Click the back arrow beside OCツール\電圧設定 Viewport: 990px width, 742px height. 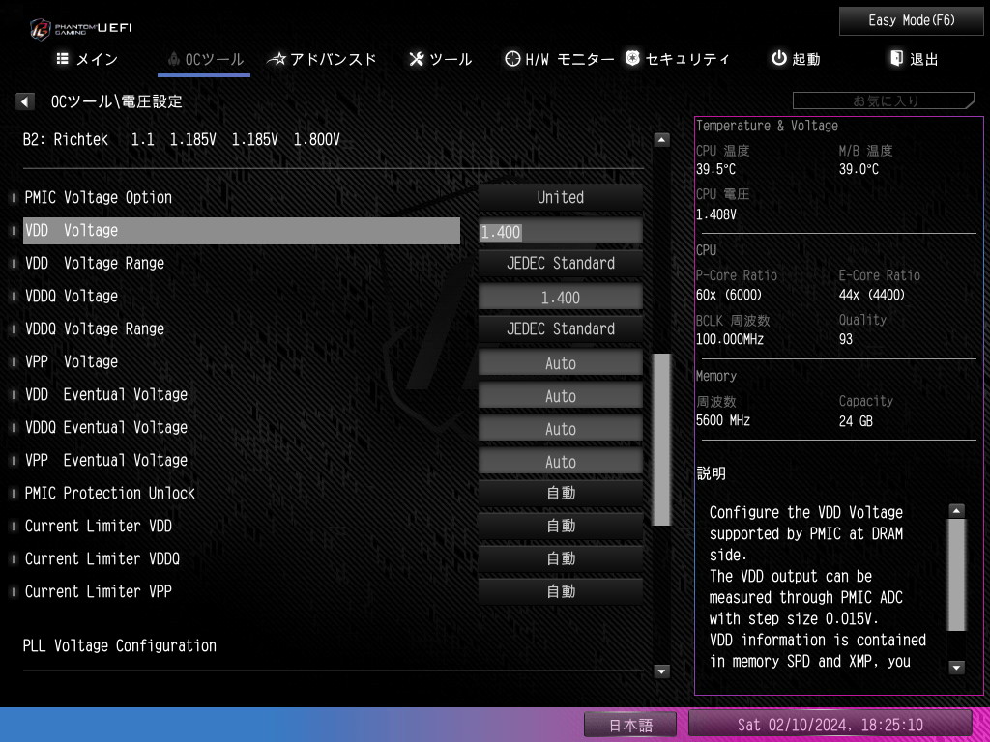(x=24, y=101)
